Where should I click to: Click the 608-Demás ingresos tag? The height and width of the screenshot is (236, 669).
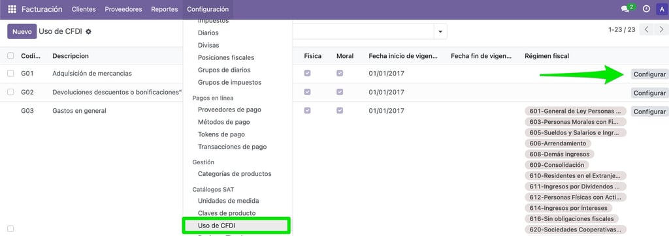point(559,154)
